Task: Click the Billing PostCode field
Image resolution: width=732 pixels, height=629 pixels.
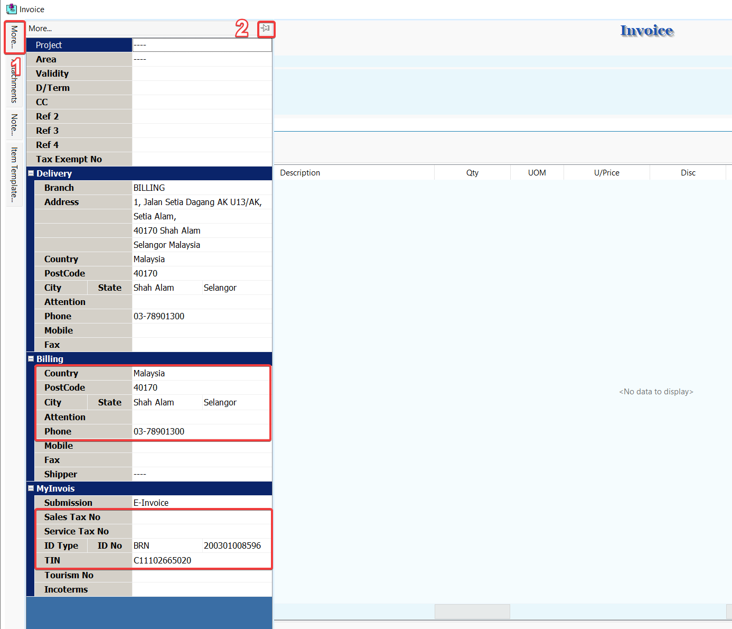Action: pos(202,387)
